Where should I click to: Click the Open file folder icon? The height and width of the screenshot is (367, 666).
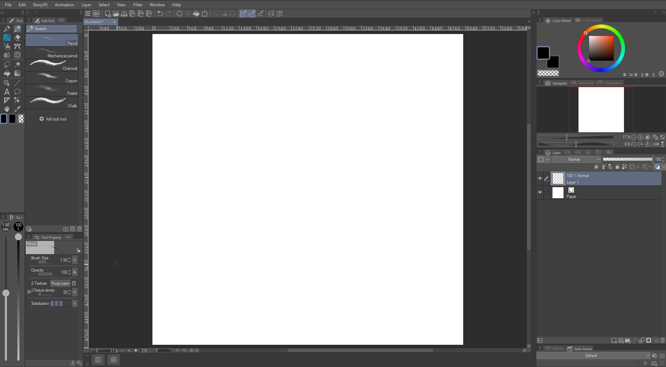116,14
